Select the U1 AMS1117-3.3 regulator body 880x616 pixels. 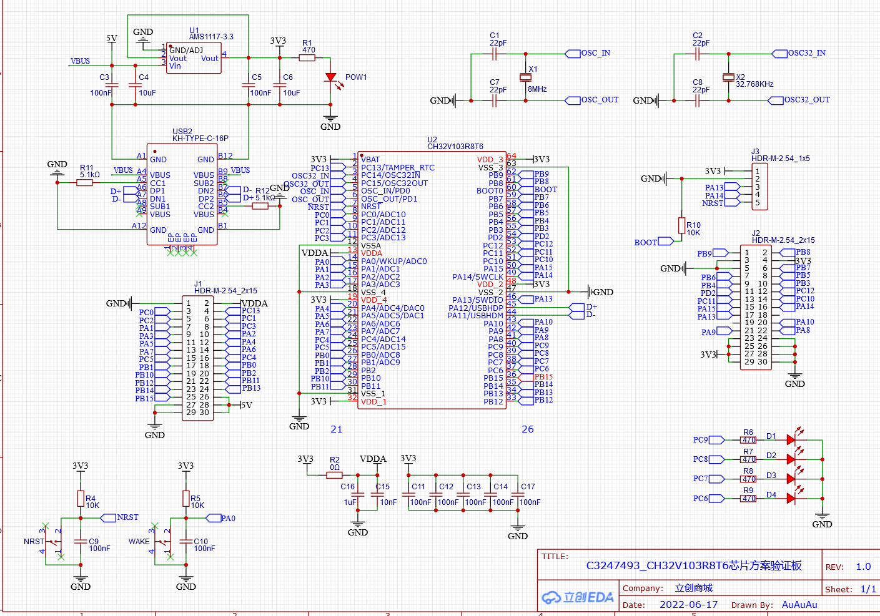[194, 58]
